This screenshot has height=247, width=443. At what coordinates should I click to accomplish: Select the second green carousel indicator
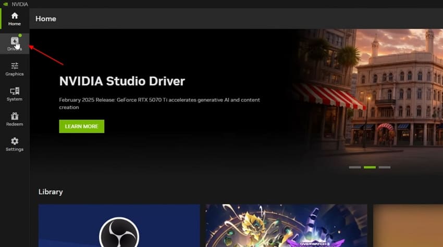tap(370, 167)
